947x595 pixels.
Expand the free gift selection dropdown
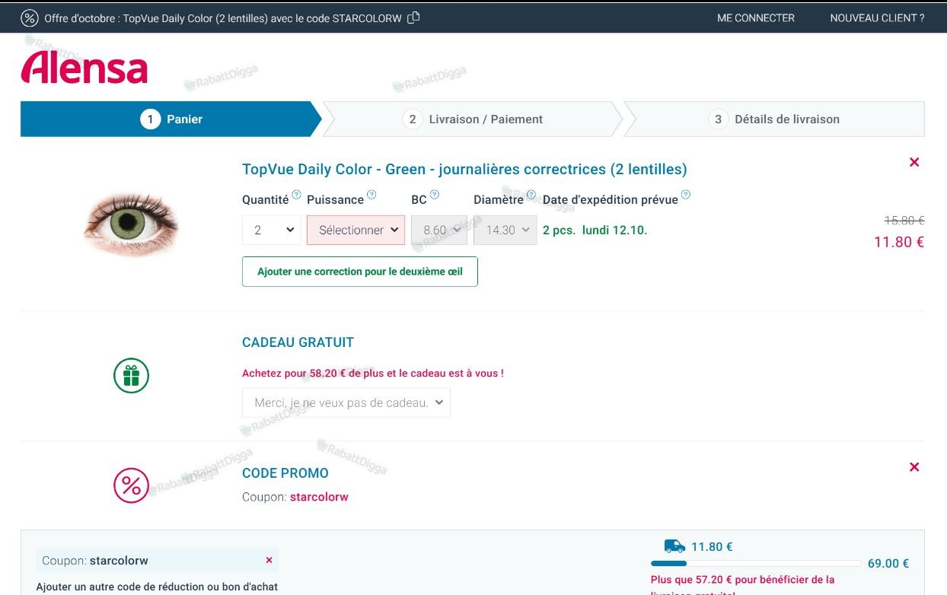346,402
